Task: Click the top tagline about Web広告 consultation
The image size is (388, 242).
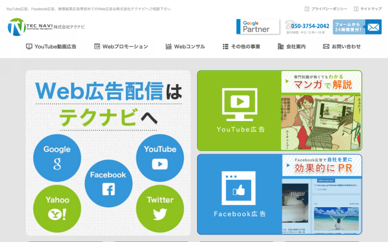Action: point(88,9)
